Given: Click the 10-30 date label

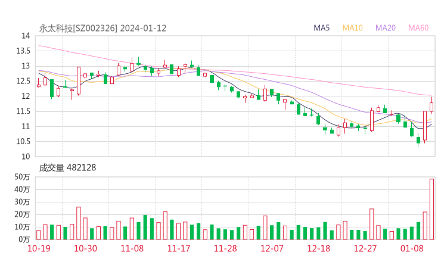Looking at the screenshot, I should pos(85,248).
